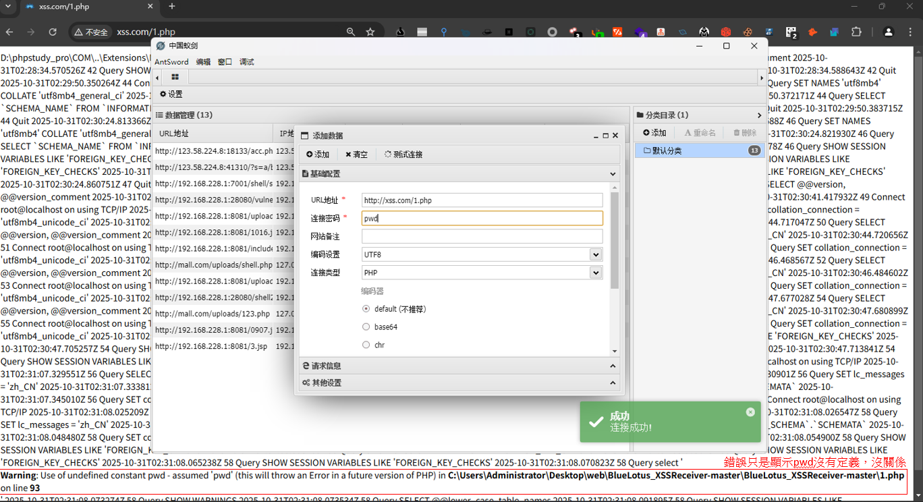Click the browser reload icon

(x=53, y=30)
